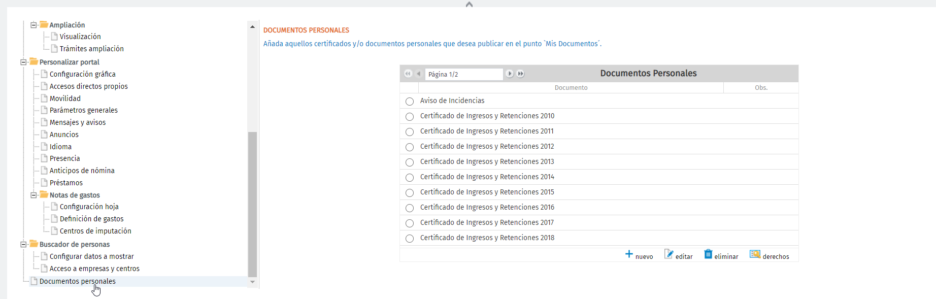Screen dimensions: 936x299
Task: Collapse the Notas de gastos tree node
Action: (34, 195)
